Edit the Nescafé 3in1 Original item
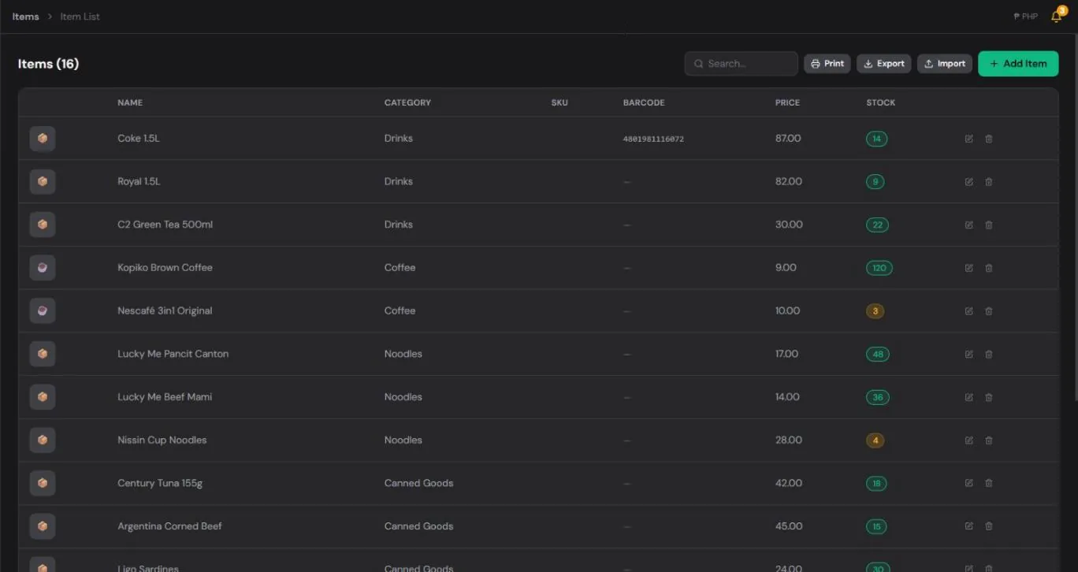Screen dimensions: 1078x572 [x=968, y=311]
